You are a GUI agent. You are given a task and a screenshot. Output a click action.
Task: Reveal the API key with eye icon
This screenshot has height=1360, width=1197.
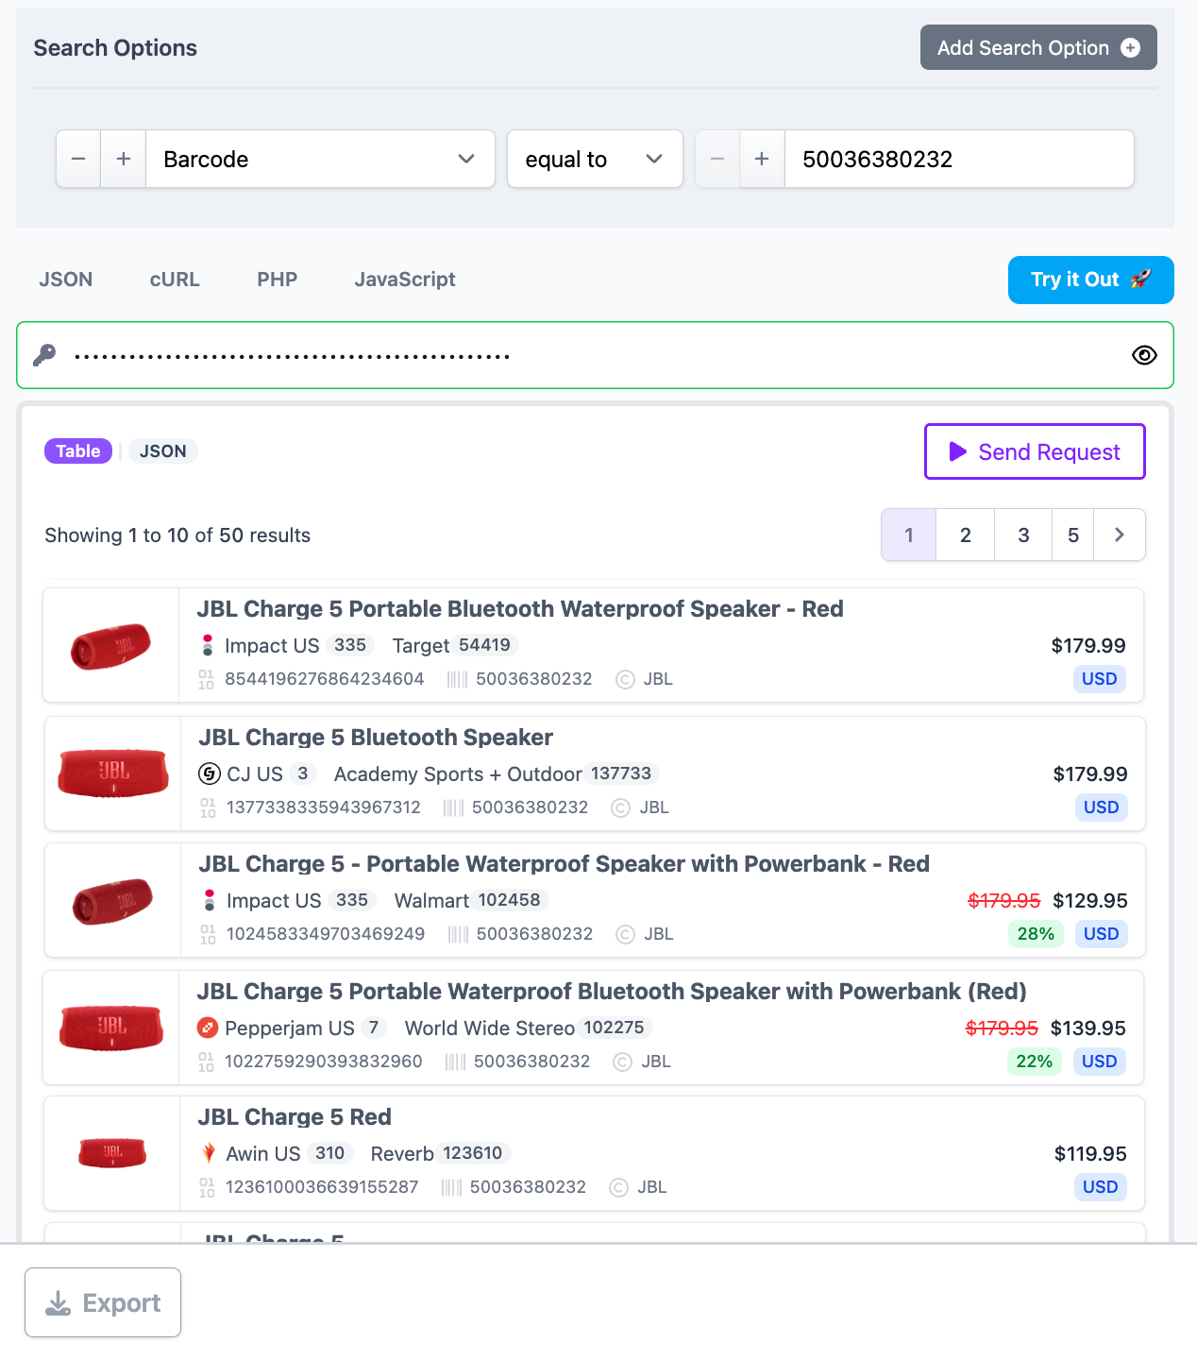(x=1144, y=355)
